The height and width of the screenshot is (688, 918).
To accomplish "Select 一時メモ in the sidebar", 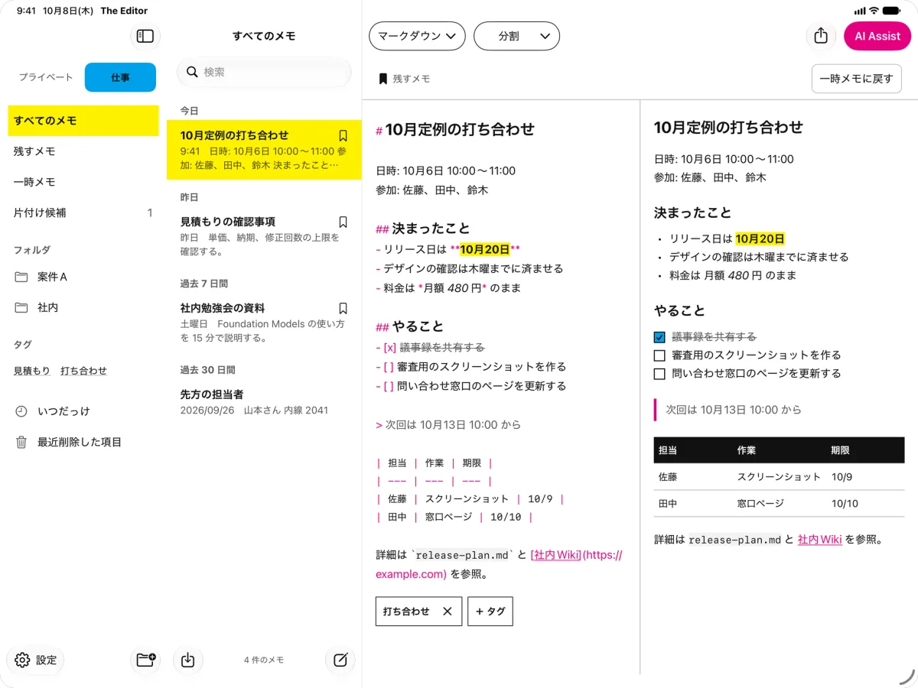I will (83, 182).
